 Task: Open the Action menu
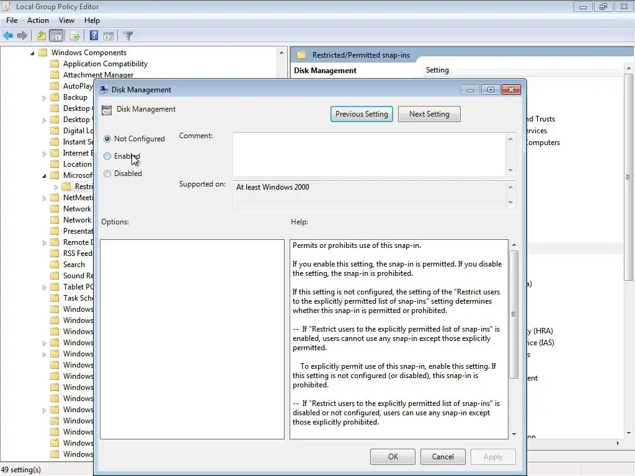pos(38,20)
